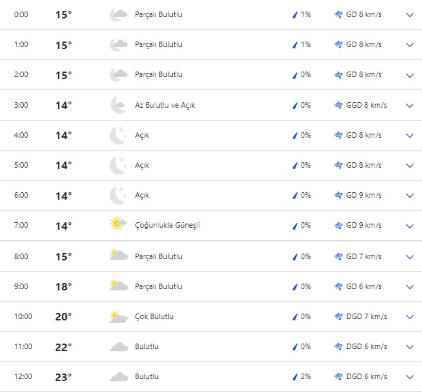Click the wind icon in 6:00 row

[x=338, y=196]
